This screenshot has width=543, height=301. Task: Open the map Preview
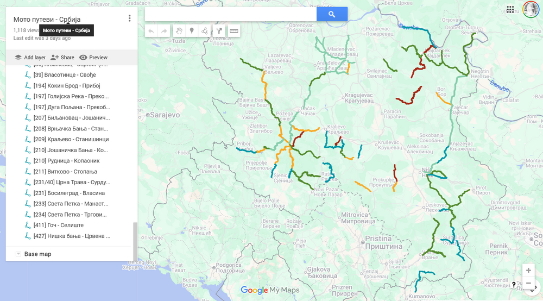click(93, 58)
